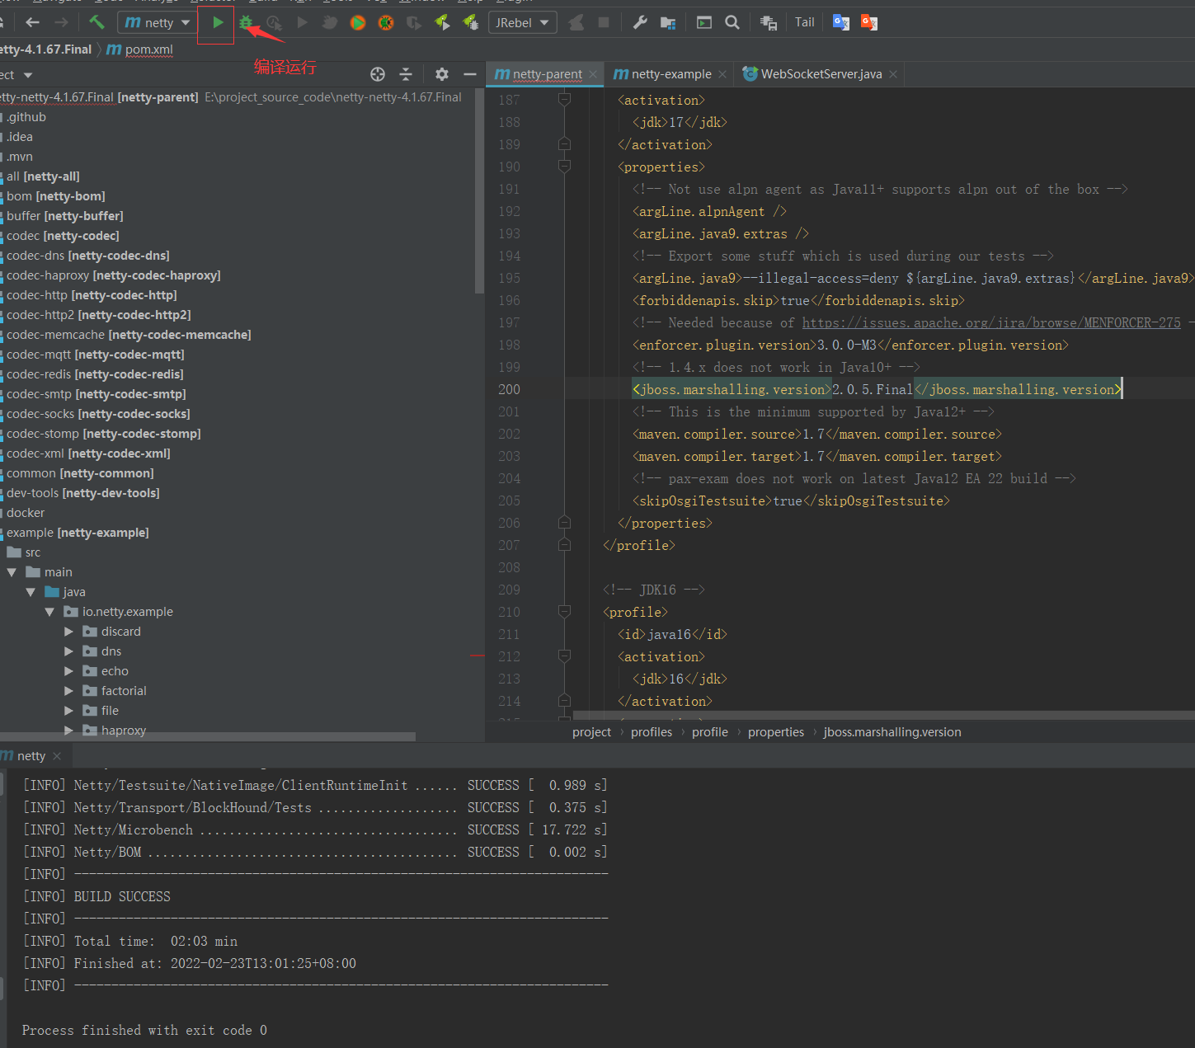Select codec-http2 [netty-codec-http2] module
Screen dimensions: 1195x1048
(x=99, y=315)
